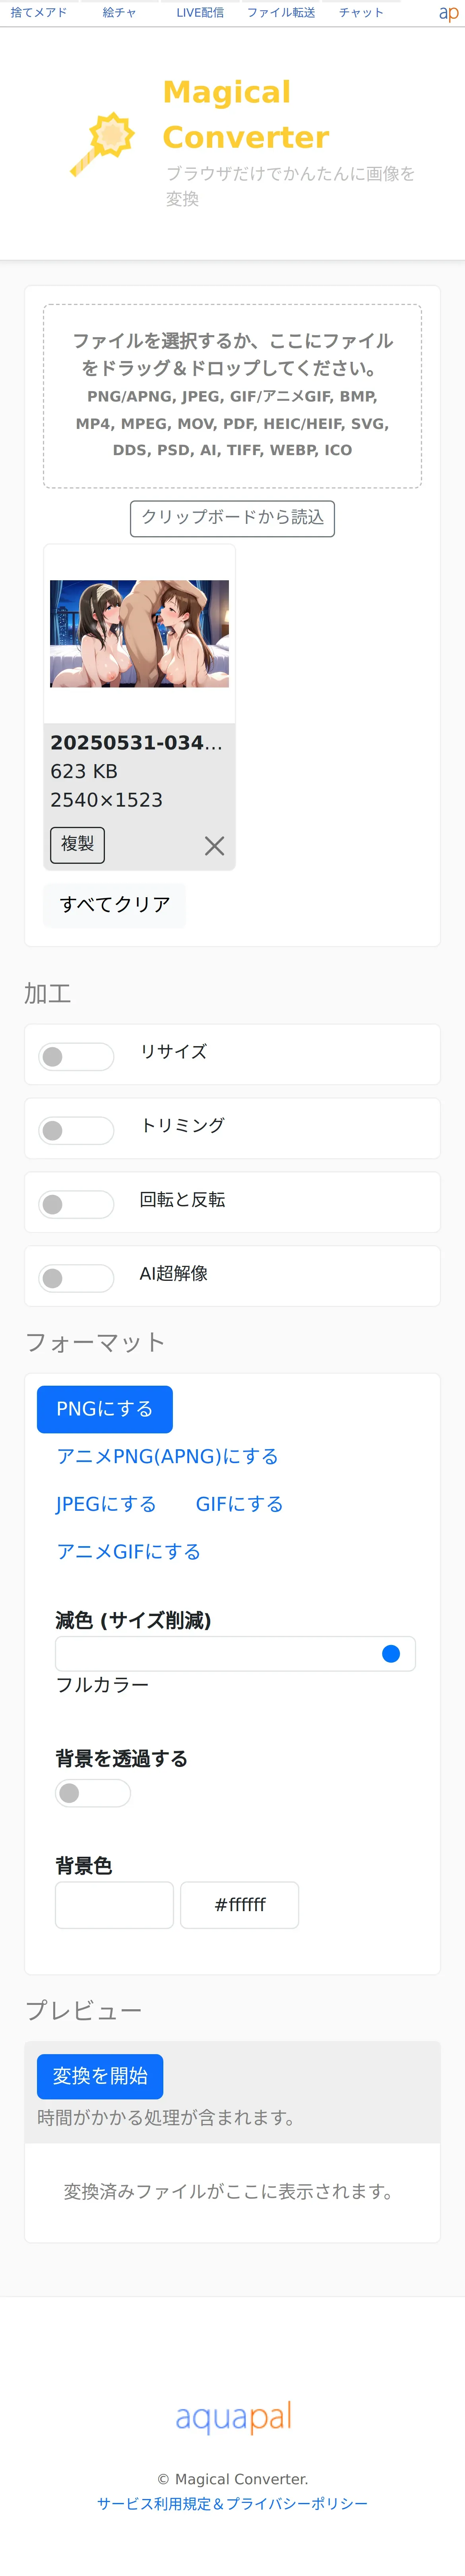
Task: Open the white 背景色 color swatch
Action: pos(114,1905)
